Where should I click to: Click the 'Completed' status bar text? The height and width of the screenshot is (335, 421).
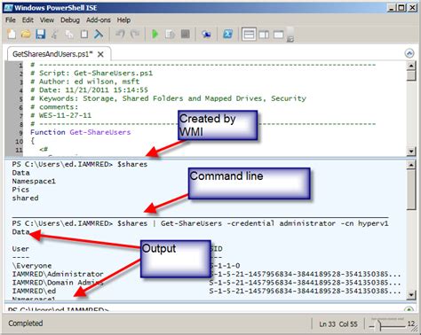[x=26, y=323]
